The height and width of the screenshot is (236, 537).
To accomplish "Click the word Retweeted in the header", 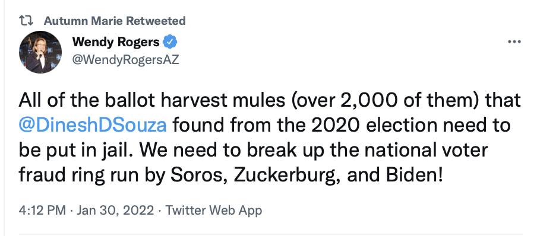I will point(156,21).
